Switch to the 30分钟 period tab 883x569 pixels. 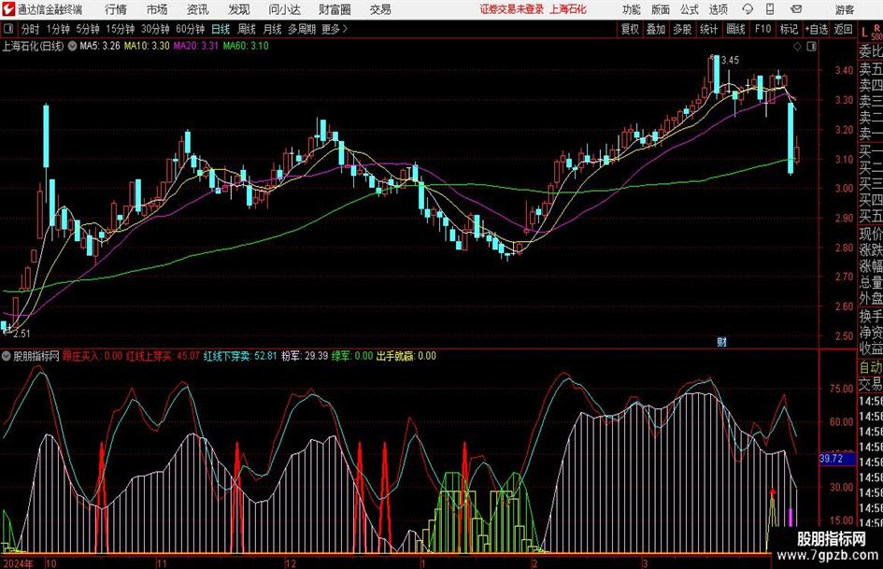tap(155, 29)
